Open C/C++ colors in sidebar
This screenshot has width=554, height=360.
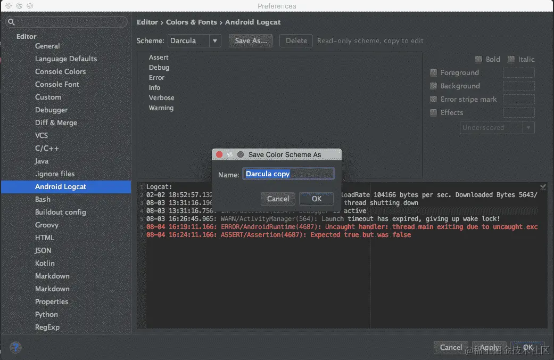(x=47, y=148)
